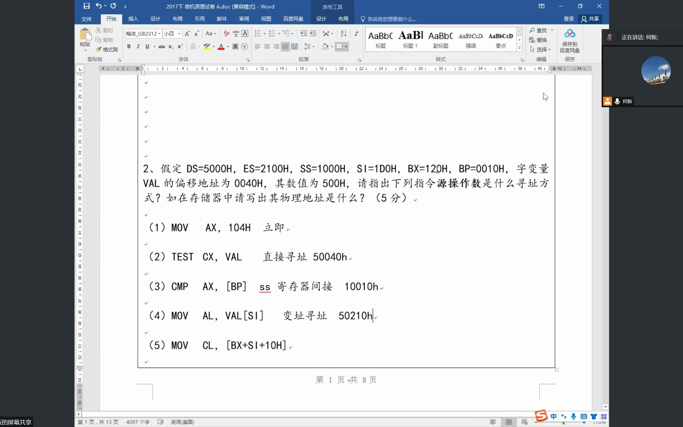Open the bullets list dropdown arrow
Viewport: 683px width, 427px height.
click(264, 34)
